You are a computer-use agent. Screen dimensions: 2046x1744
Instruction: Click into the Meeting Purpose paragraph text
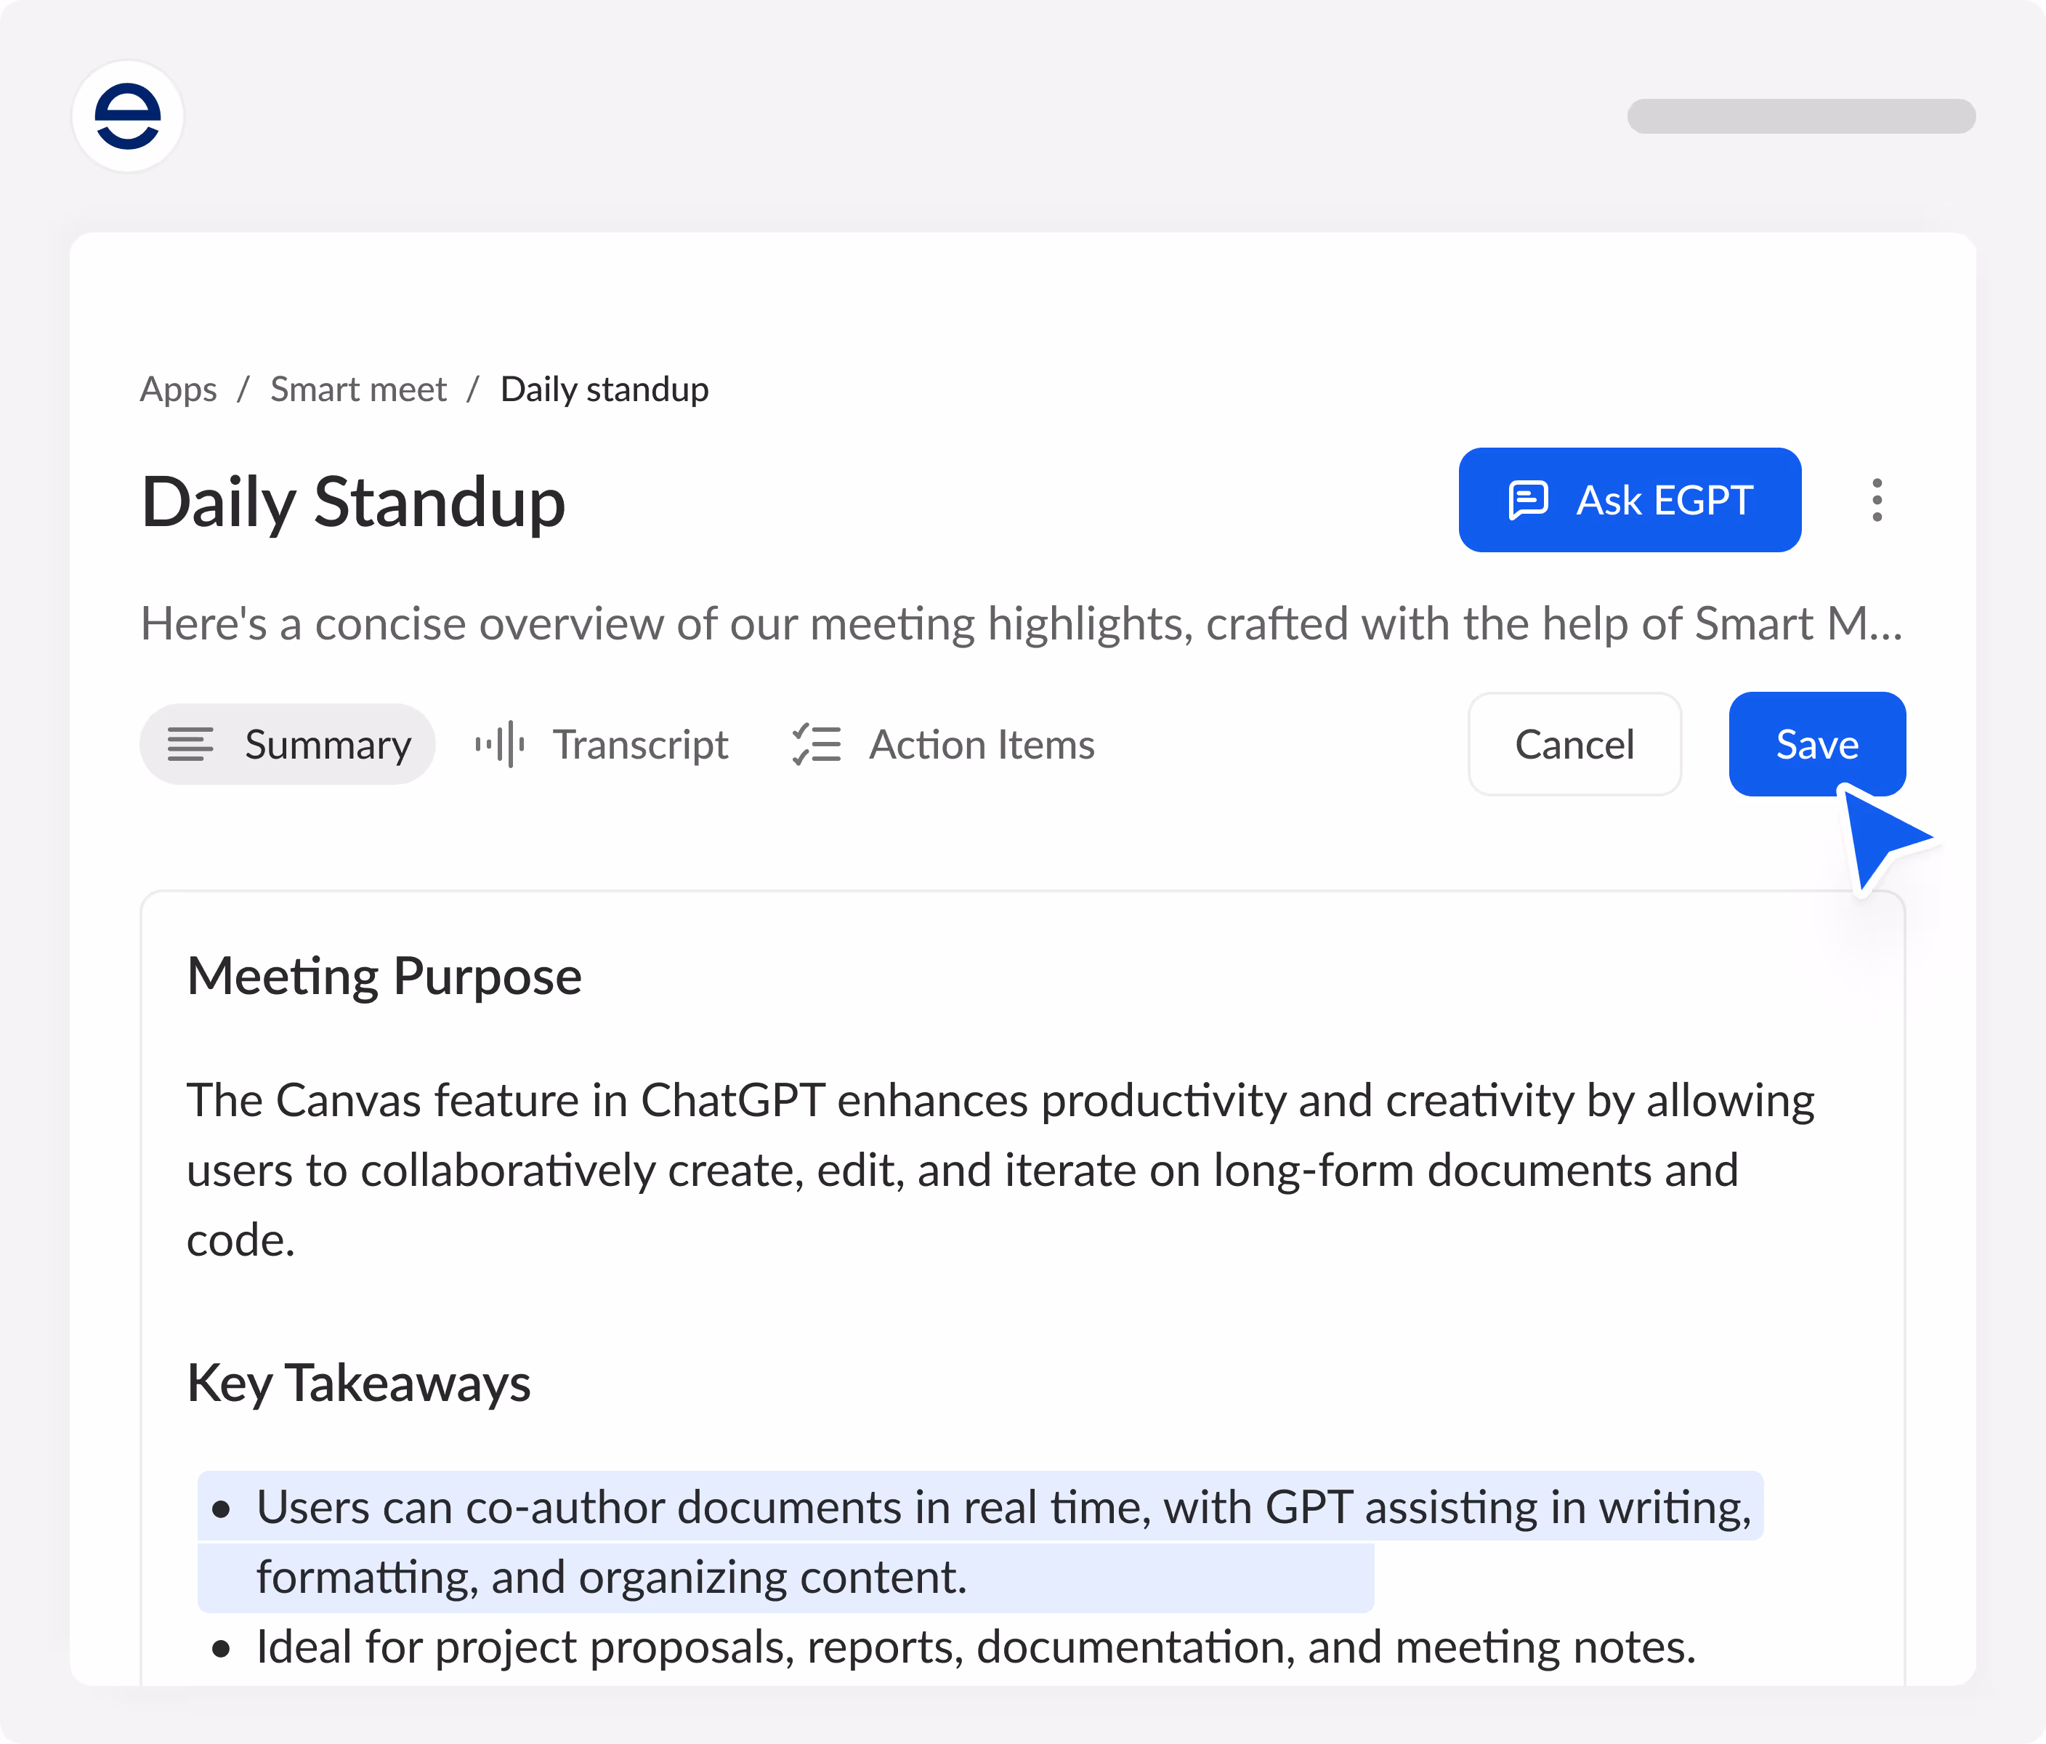point(999,1170)
